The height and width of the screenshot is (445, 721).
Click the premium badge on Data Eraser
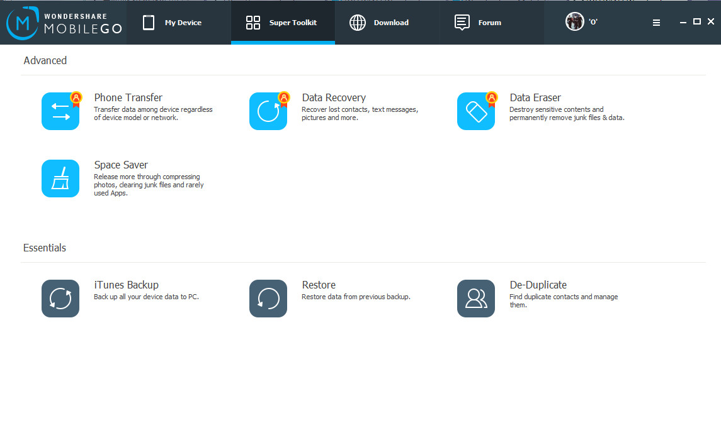[x=492, y=98]
